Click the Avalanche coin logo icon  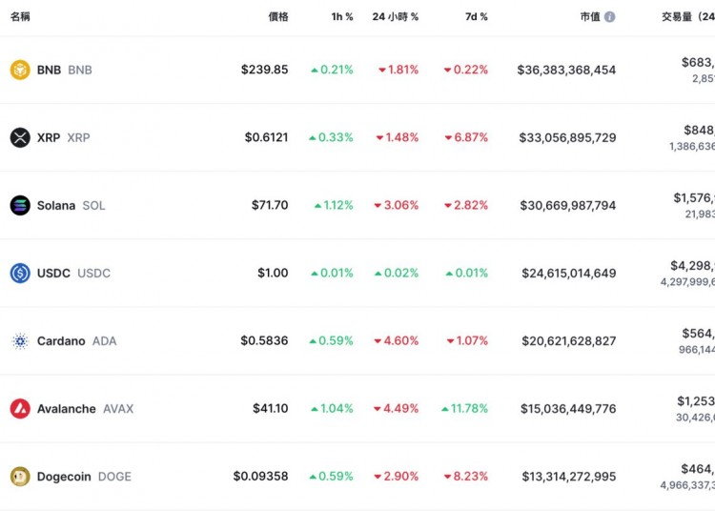tap(20, 408)
